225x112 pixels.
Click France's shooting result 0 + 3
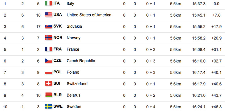[x=151, y=49]
